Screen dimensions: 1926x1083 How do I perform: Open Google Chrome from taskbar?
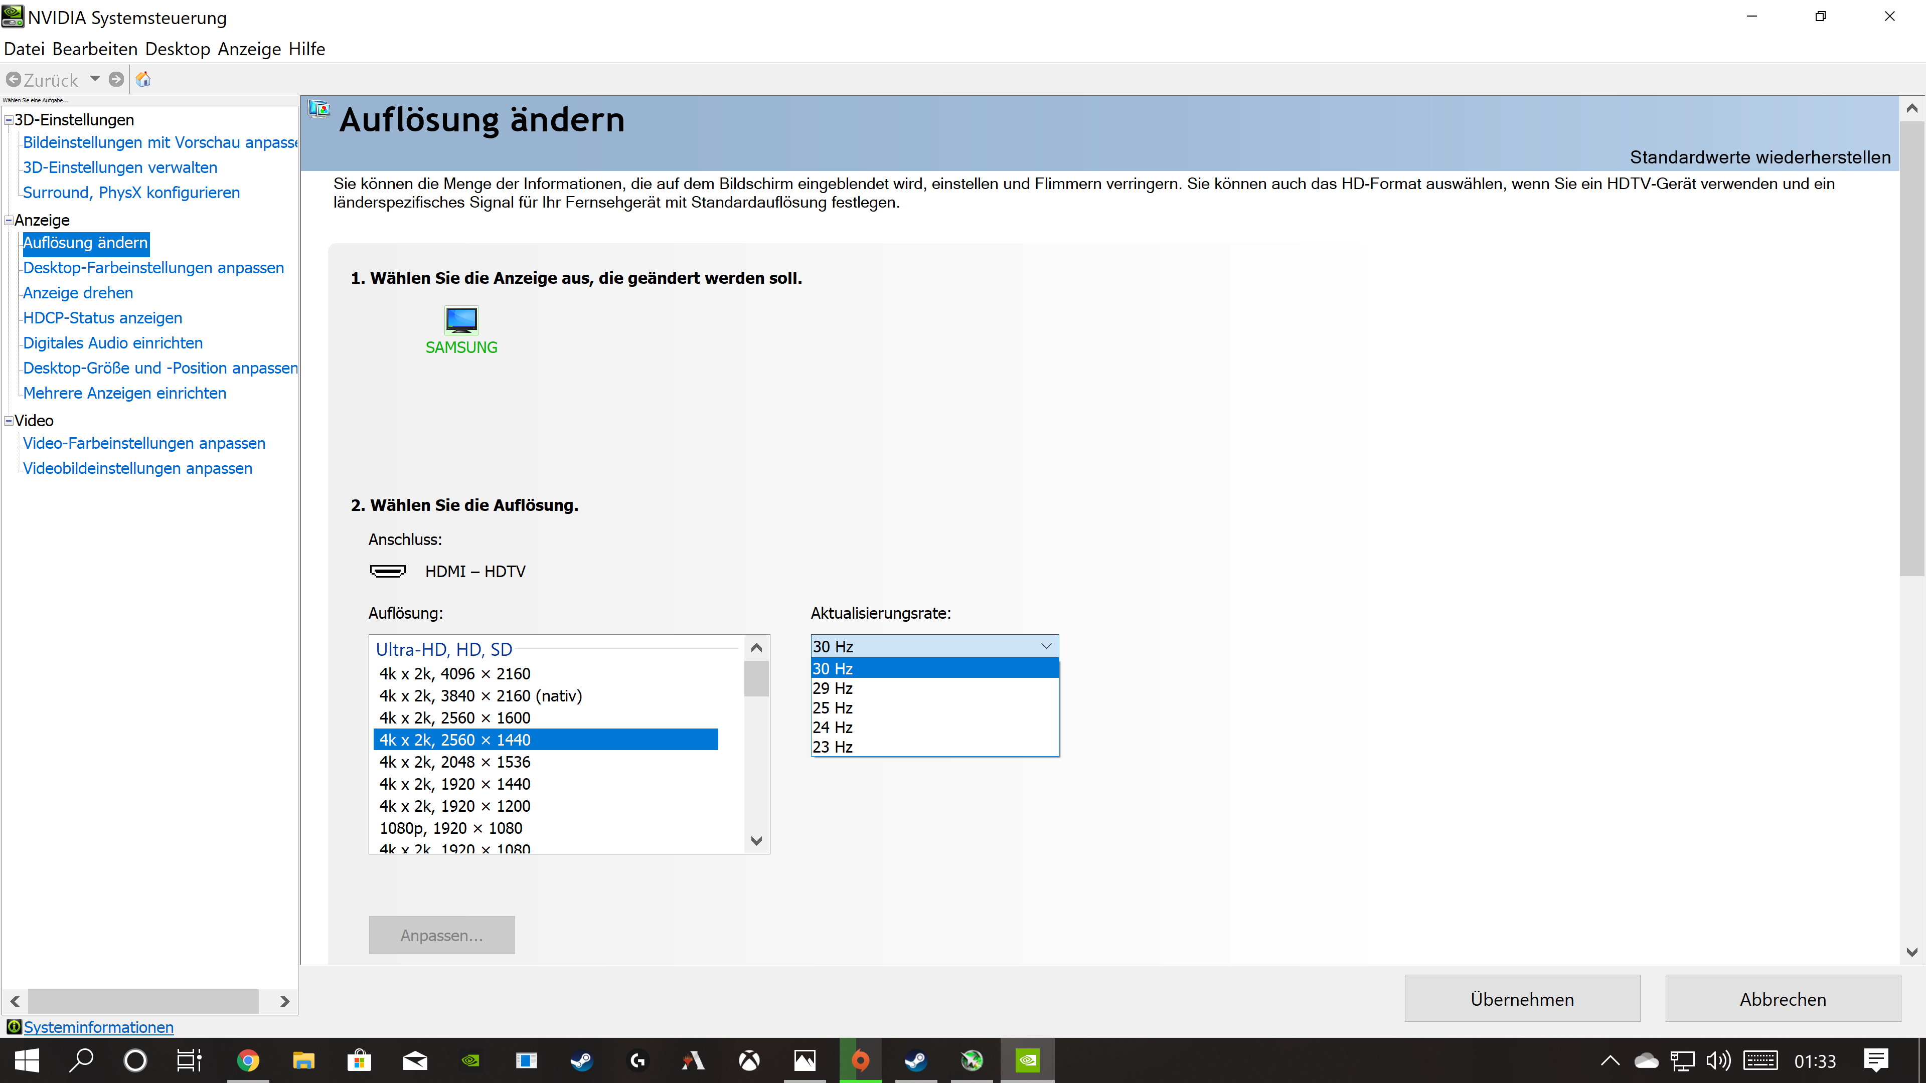pos(247,1060)
